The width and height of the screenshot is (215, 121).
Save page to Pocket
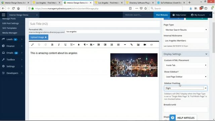[141, 8]
